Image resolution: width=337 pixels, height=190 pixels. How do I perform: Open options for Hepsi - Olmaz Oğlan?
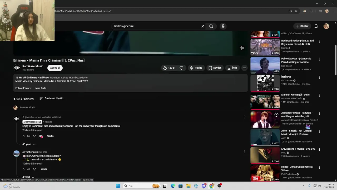click(x=320, y=167)
